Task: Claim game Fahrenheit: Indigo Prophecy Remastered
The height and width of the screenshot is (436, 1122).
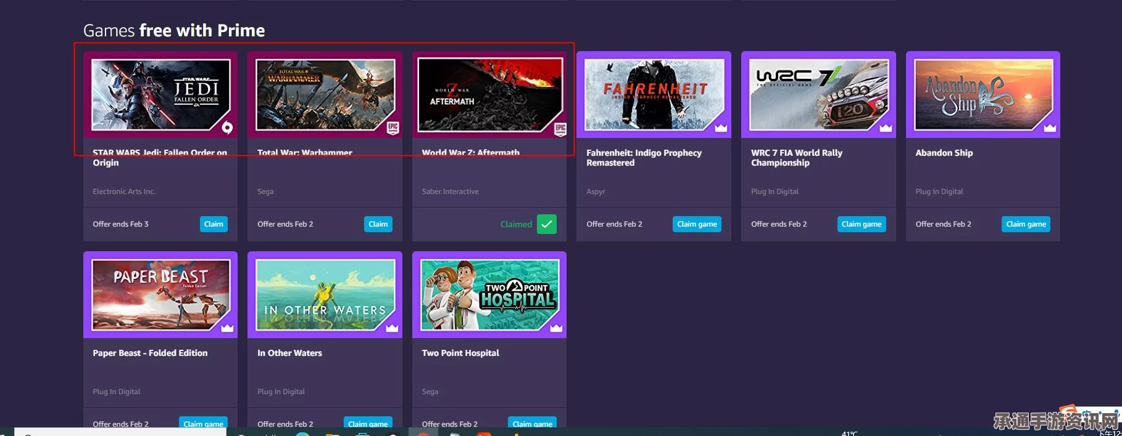Action: coord(697,224)
